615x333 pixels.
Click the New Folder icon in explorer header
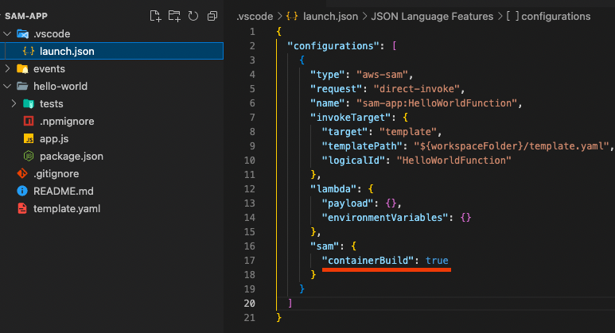[174, 16]
